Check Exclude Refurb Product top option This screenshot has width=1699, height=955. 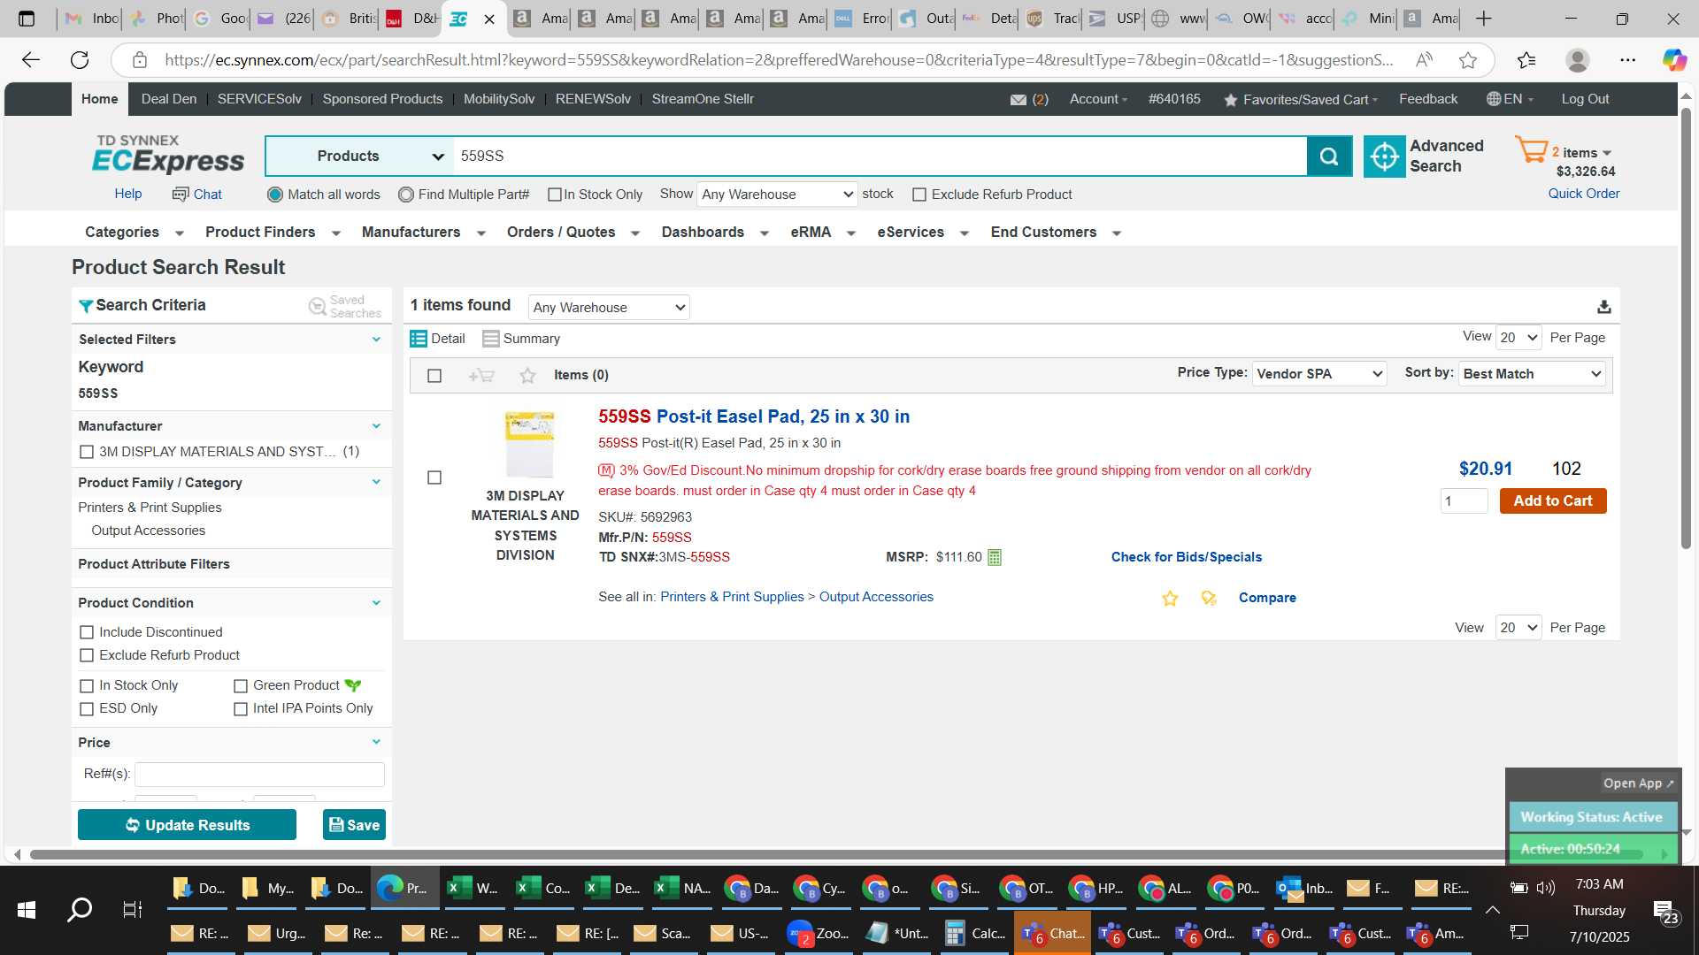click(x=919, y=195)
